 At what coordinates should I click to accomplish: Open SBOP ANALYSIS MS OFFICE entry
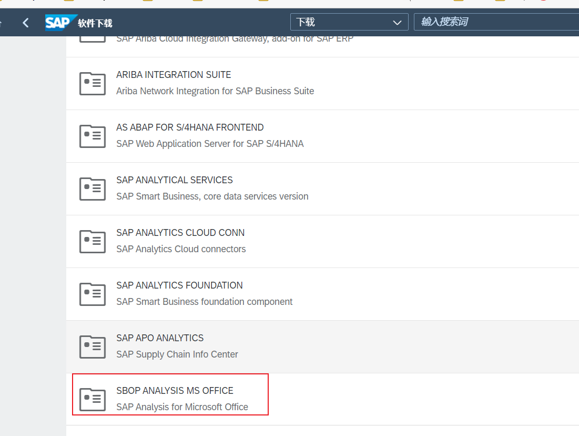pos(175,391)
